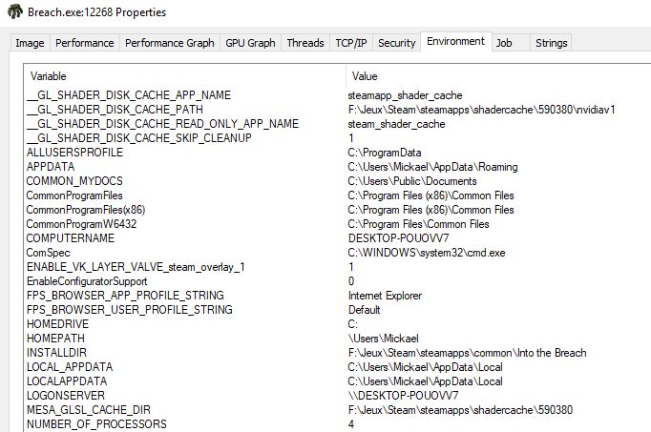
Task: Open the Performance tab
Action: pyautogui.click(x=85, y=43)
